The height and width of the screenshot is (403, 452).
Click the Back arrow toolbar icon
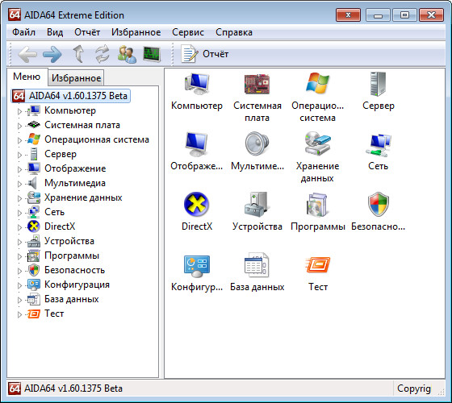click(x=27, y=54)
